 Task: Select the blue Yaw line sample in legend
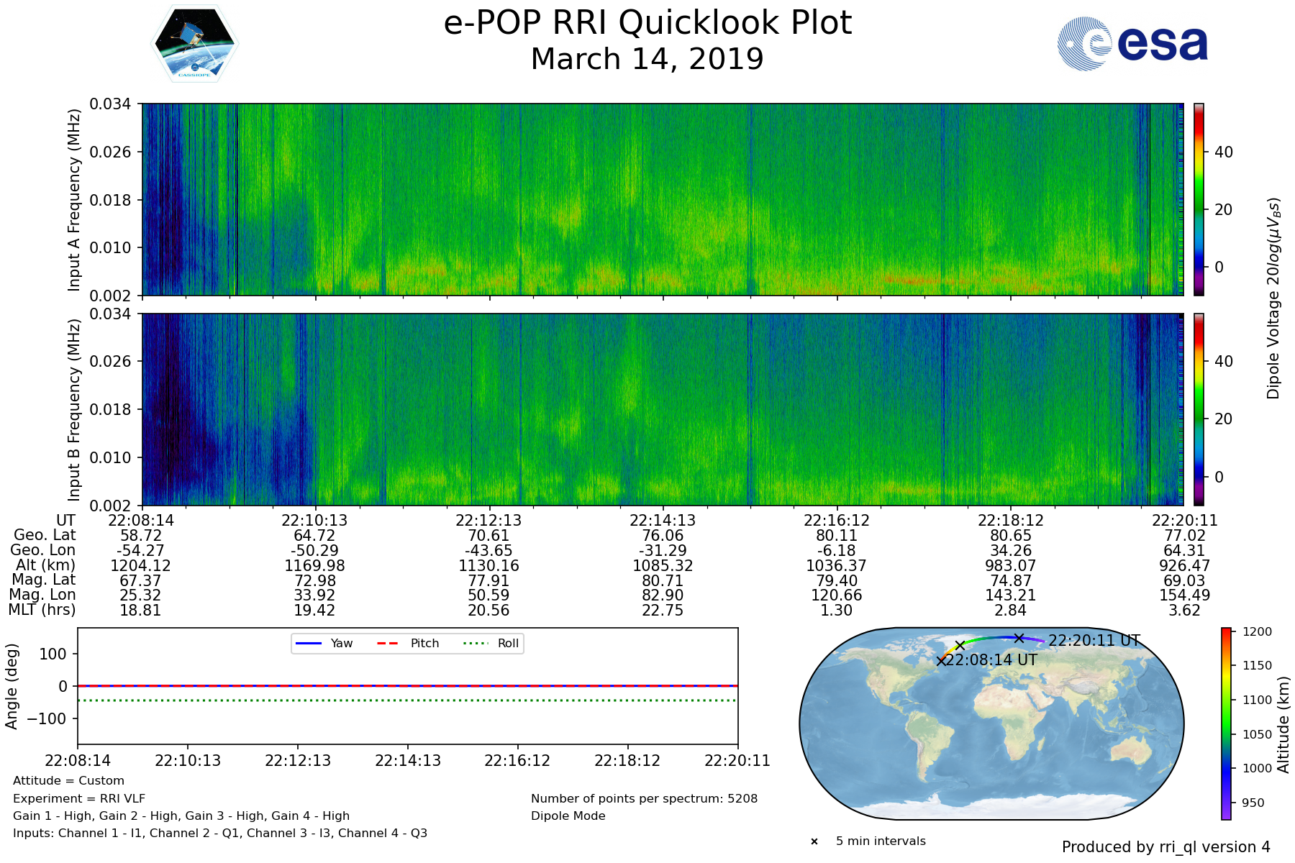pyautogui.click(x=308, y=643)
